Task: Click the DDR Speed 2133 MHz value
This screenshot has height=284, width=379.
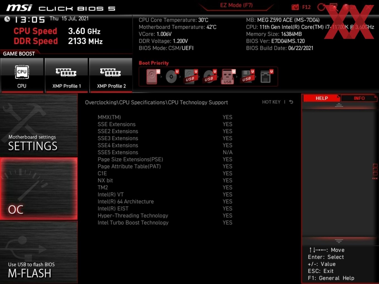Action: tap(85, 41)
